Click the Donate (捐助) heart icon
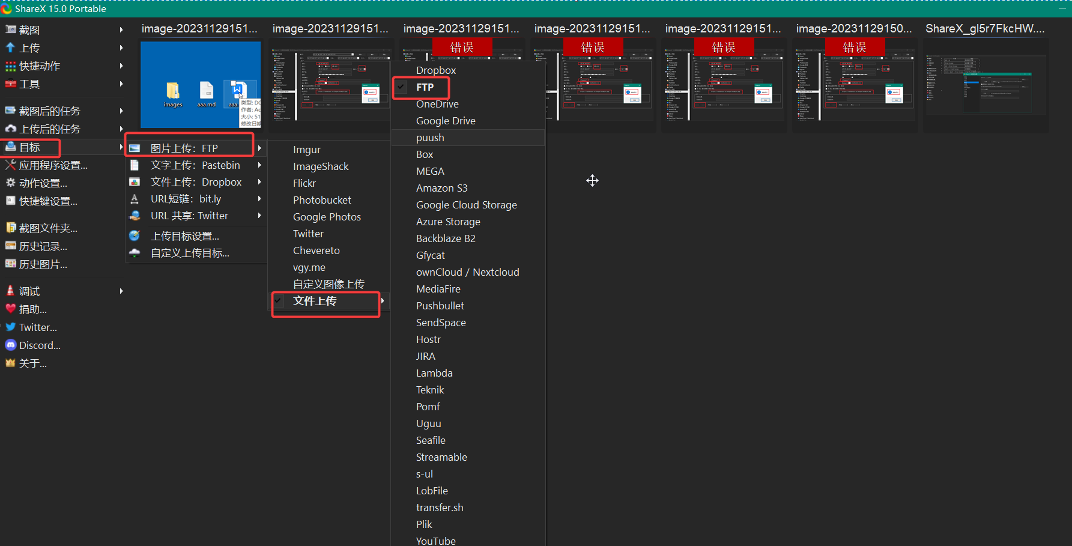 (10, 309)
